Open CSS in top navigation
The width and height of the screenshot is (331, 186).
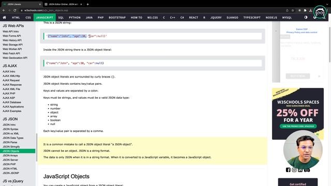pos(28,18)
